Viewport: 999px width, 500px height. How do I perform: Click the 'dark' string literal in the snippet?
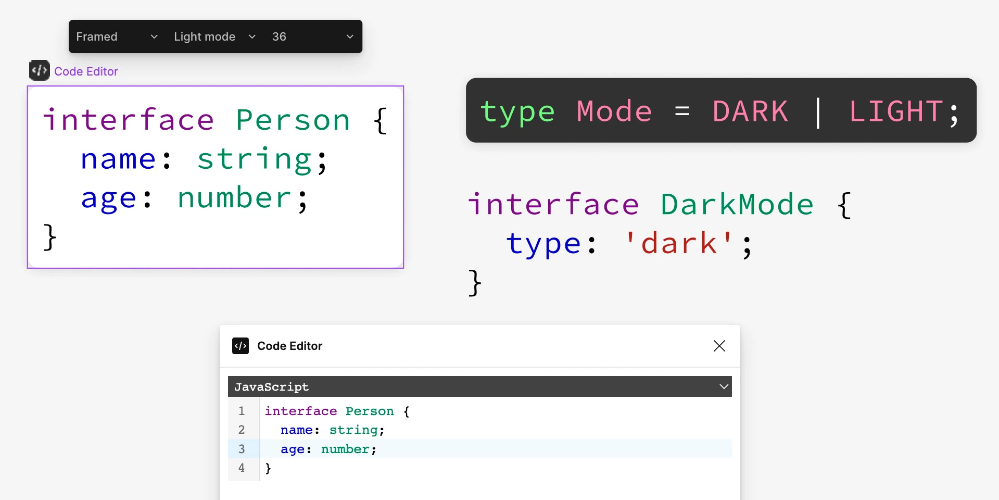(x=678, y=243)
